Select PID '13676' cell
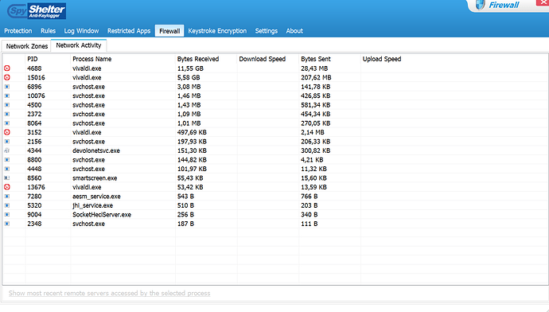549x312 pixels. [x=36, y=187]
